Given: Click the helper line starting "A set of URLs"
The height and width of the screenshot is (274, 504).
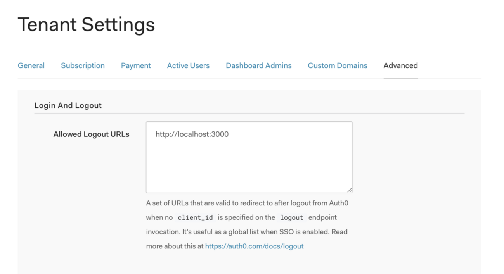Looking at the screenshot, I should coord(244,203).
